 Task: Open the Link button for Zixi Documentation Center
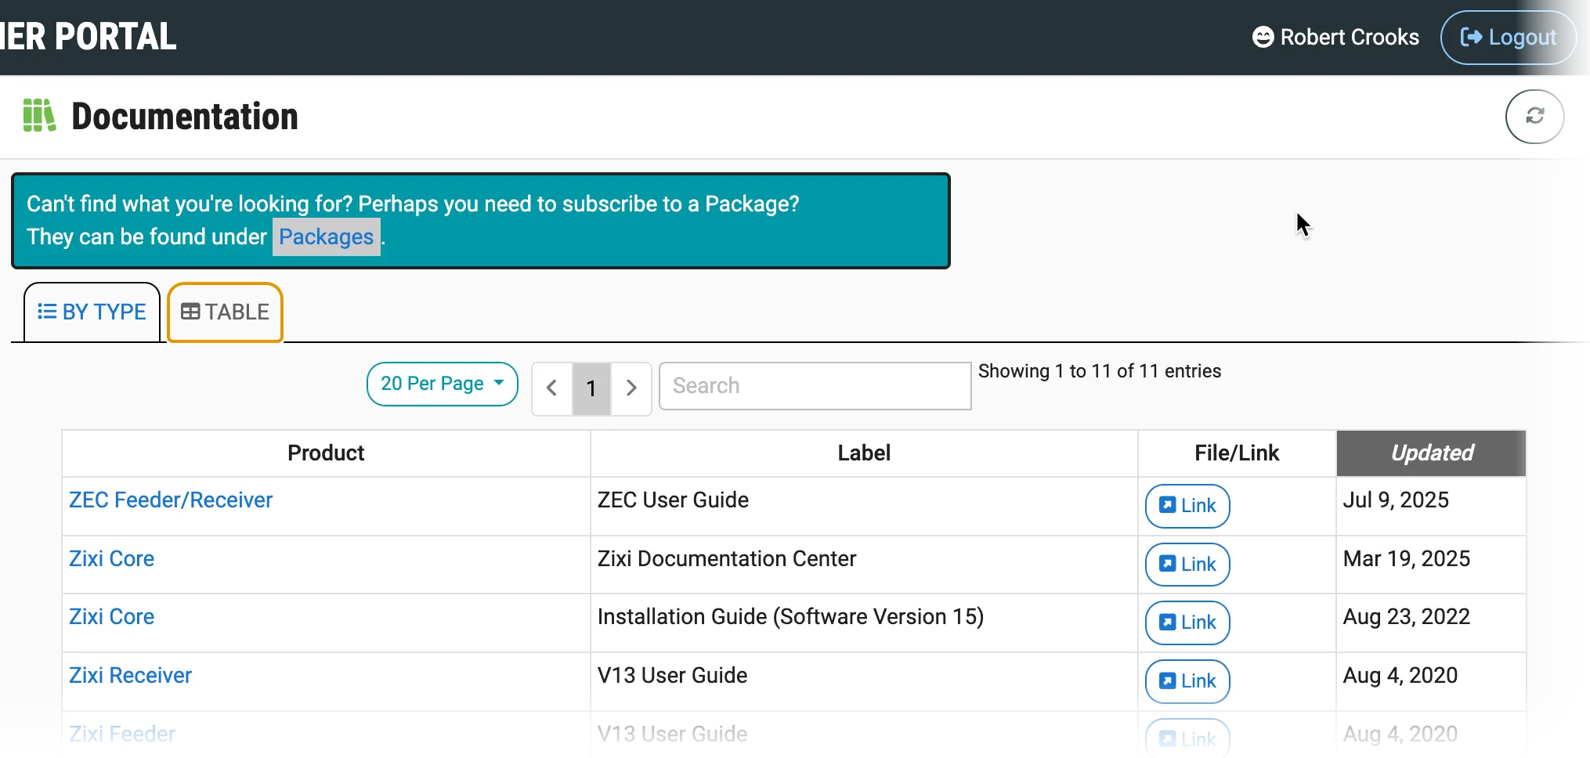1187,564
